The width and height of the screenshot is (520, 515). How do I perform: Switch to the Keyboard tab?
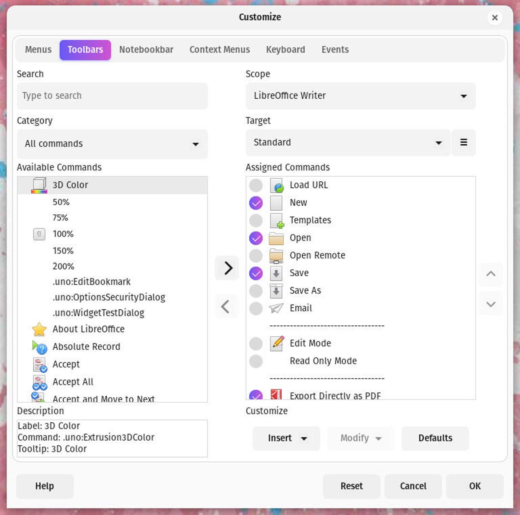[x=286, y=50]
